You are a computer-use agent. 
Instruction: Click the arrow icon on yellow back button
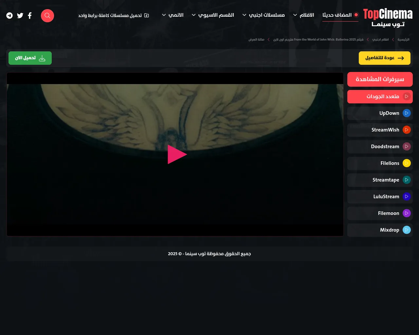[401, 58]
